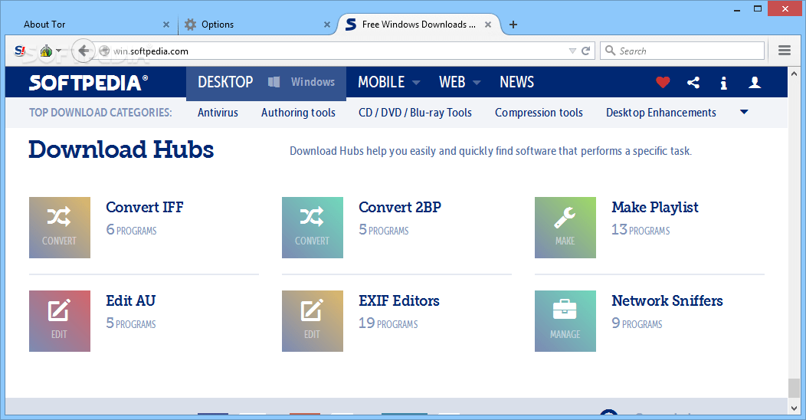This screenshot has height=420, width=806.
Task: Click "TOP DOWNLOAD CATEGORIES:" label
Action: (101, 113)
